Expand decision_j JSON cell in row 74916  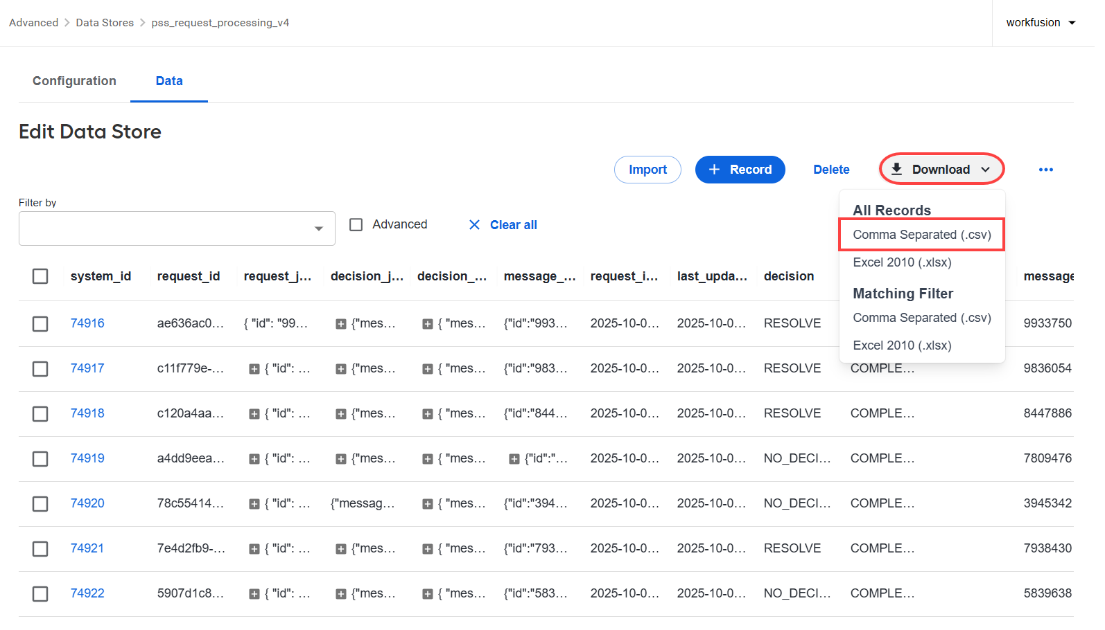tap(341, 324)
